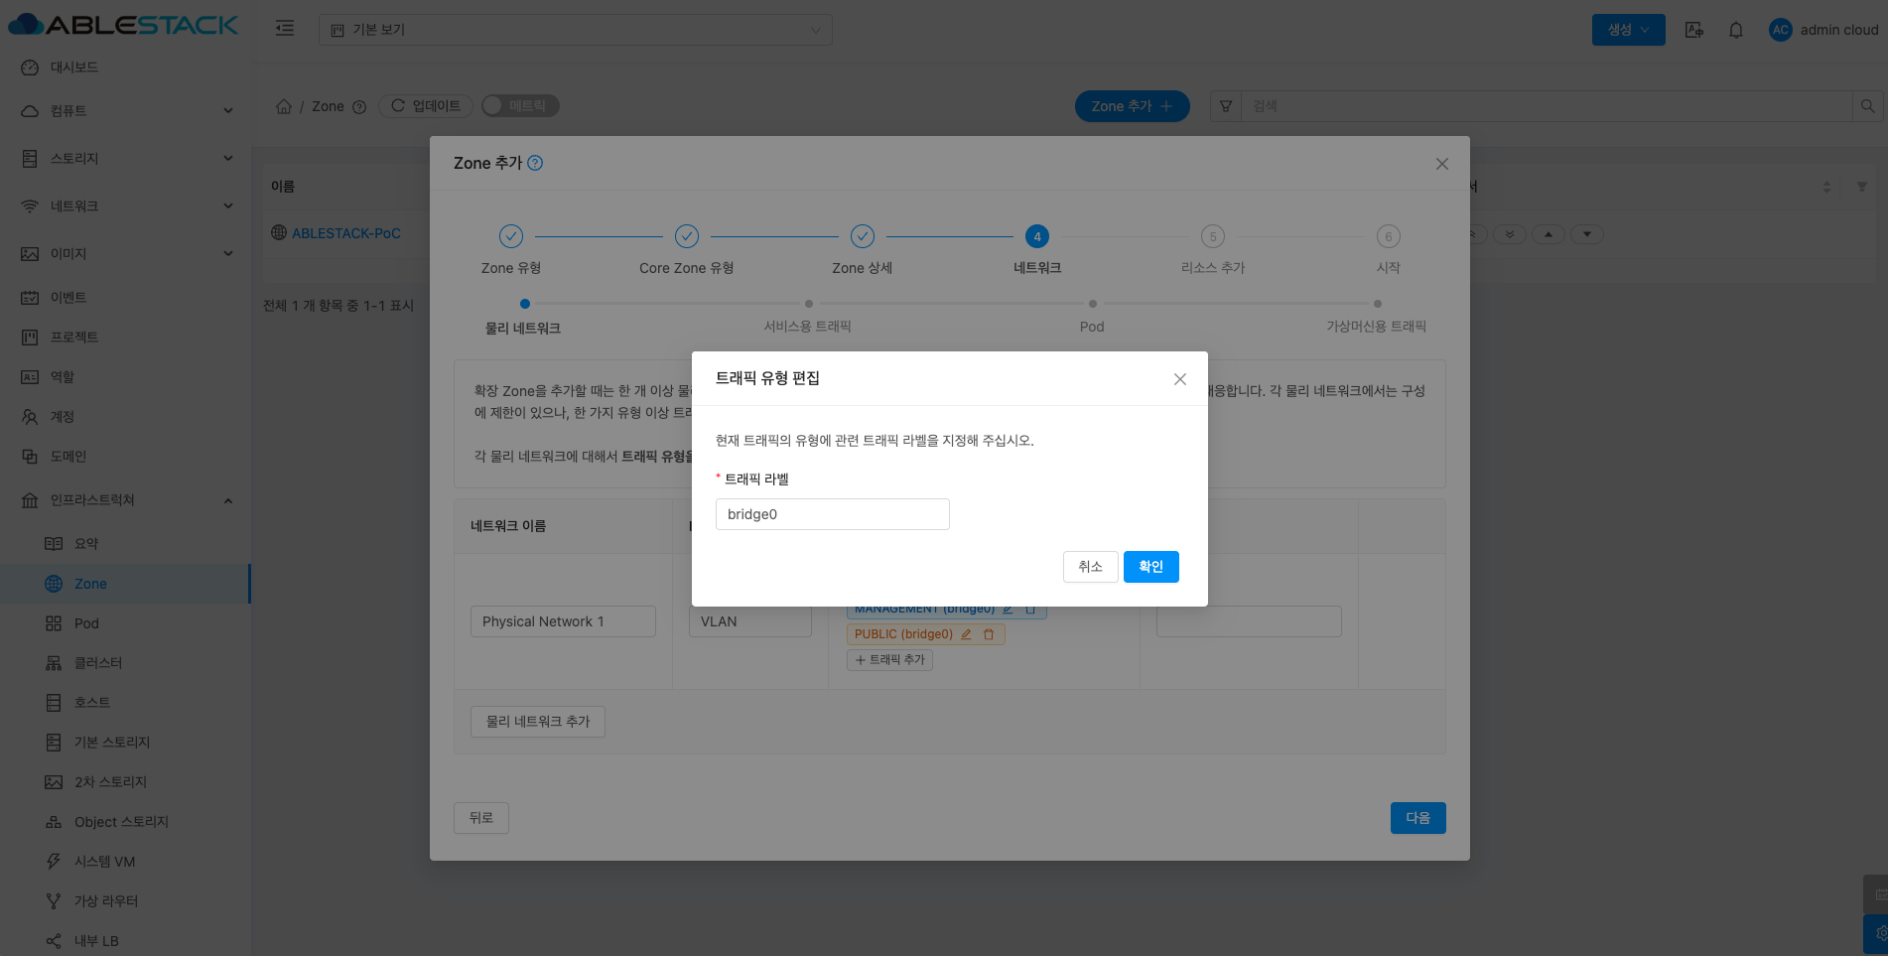Open the 기본 보기 view dropdown

tap(576, 30)
